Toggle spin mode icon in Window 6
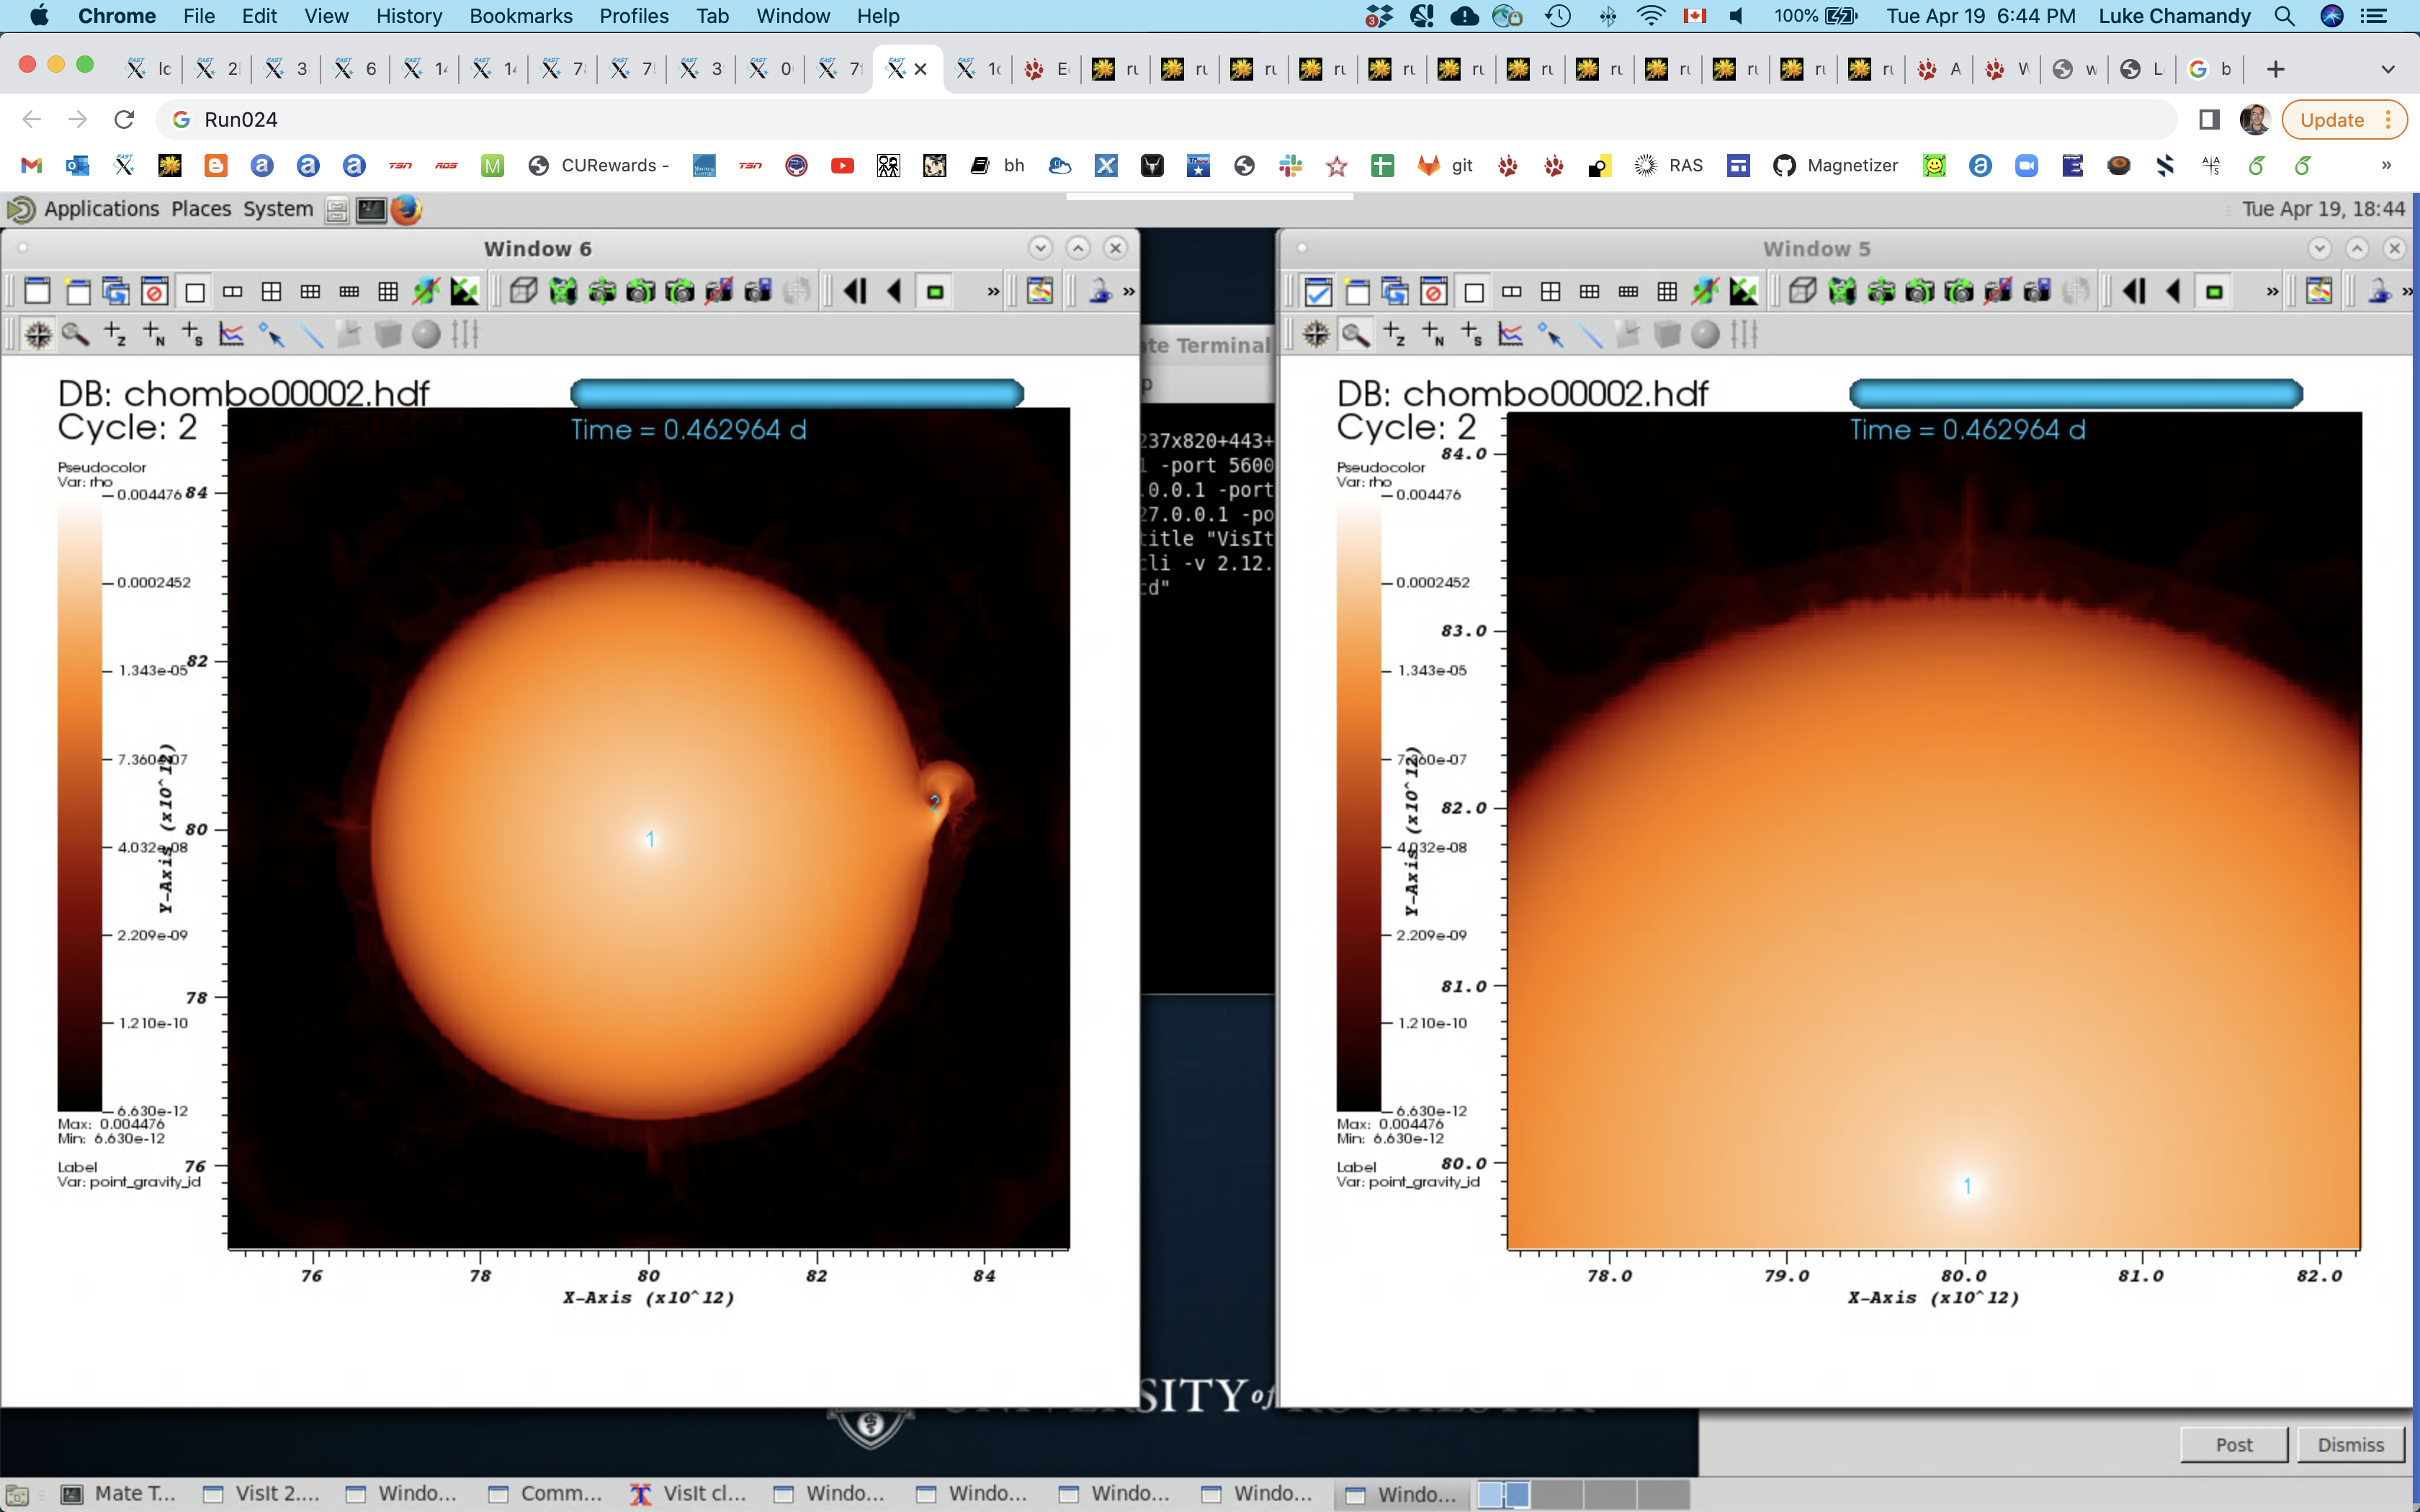Viewport: 2420px width, 1512px height. [x=426, y=291]
